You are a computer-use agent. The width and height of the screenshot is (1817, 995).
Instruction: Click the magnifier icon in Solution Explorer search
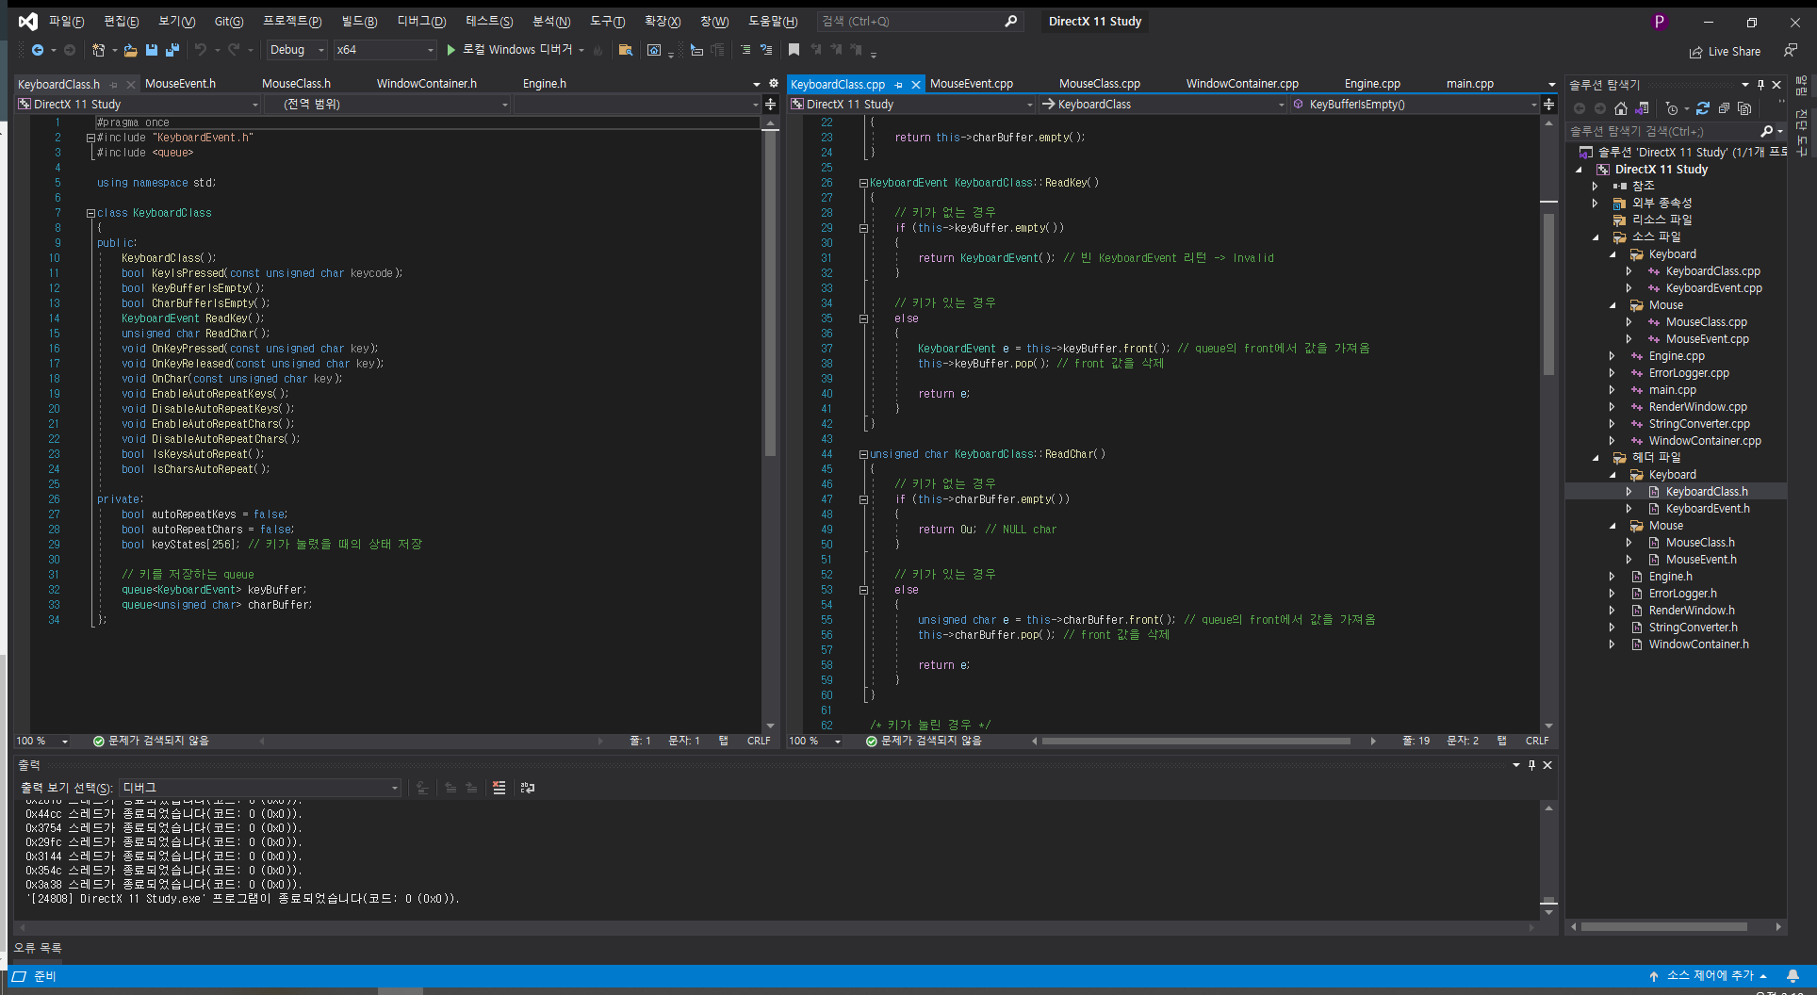pyautogui.click(x=1767, y=131)
